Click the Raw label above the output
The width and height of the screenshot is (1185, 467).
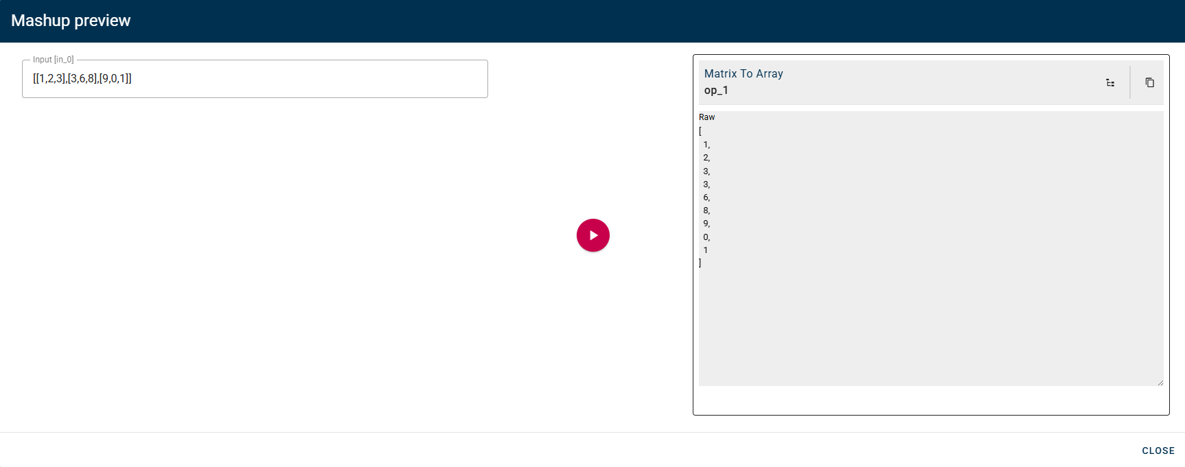[x=706, y=117]
